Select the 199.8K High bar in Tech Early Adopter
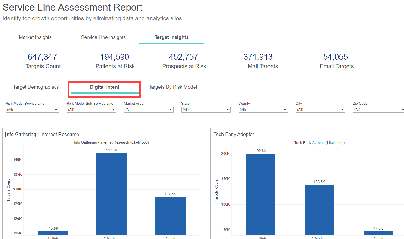The image size is (404, 239). click(261, 194)
